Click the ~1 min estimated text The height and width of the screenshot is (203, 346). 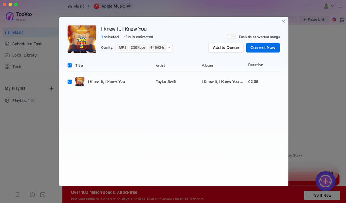click(x=138, y=37)
